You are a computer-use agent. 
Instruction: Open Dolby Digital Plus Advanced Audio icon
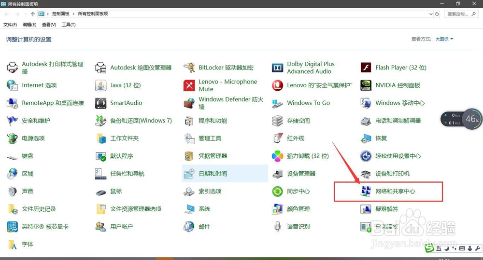(278, 68)
